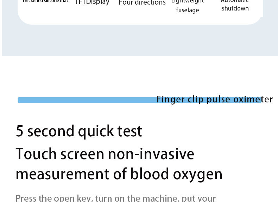Click the "Finger clip pulse oximeter" title
Screen dimensions: 278x202
pyautogui.click(x=214, y=100)
